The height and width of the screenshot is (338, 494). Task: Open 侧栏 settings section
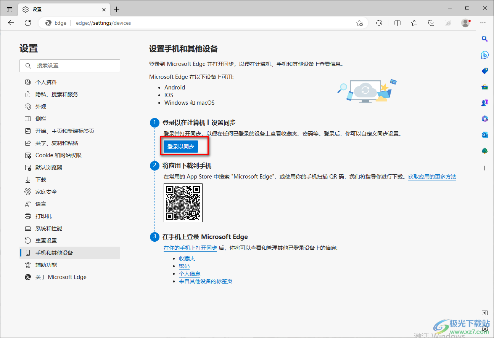point(70,119)
